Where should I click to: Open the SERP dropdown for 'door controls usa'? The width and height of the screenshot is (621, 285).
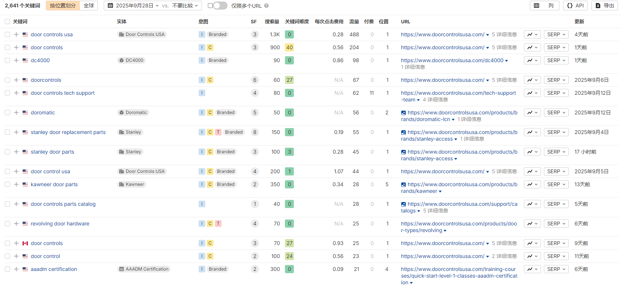coord(556,34)
